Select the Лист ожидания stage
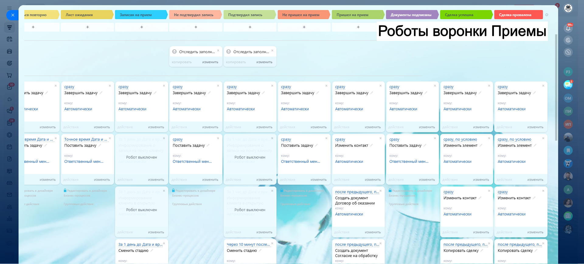Viewport: 584px width, 264px height. pos(87,15)
